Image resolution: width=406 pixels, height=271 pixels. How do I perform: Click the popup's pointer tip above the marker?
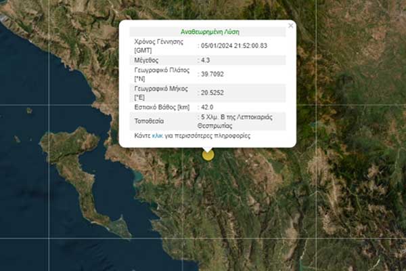pyautogui.click(x=208, y=149)
